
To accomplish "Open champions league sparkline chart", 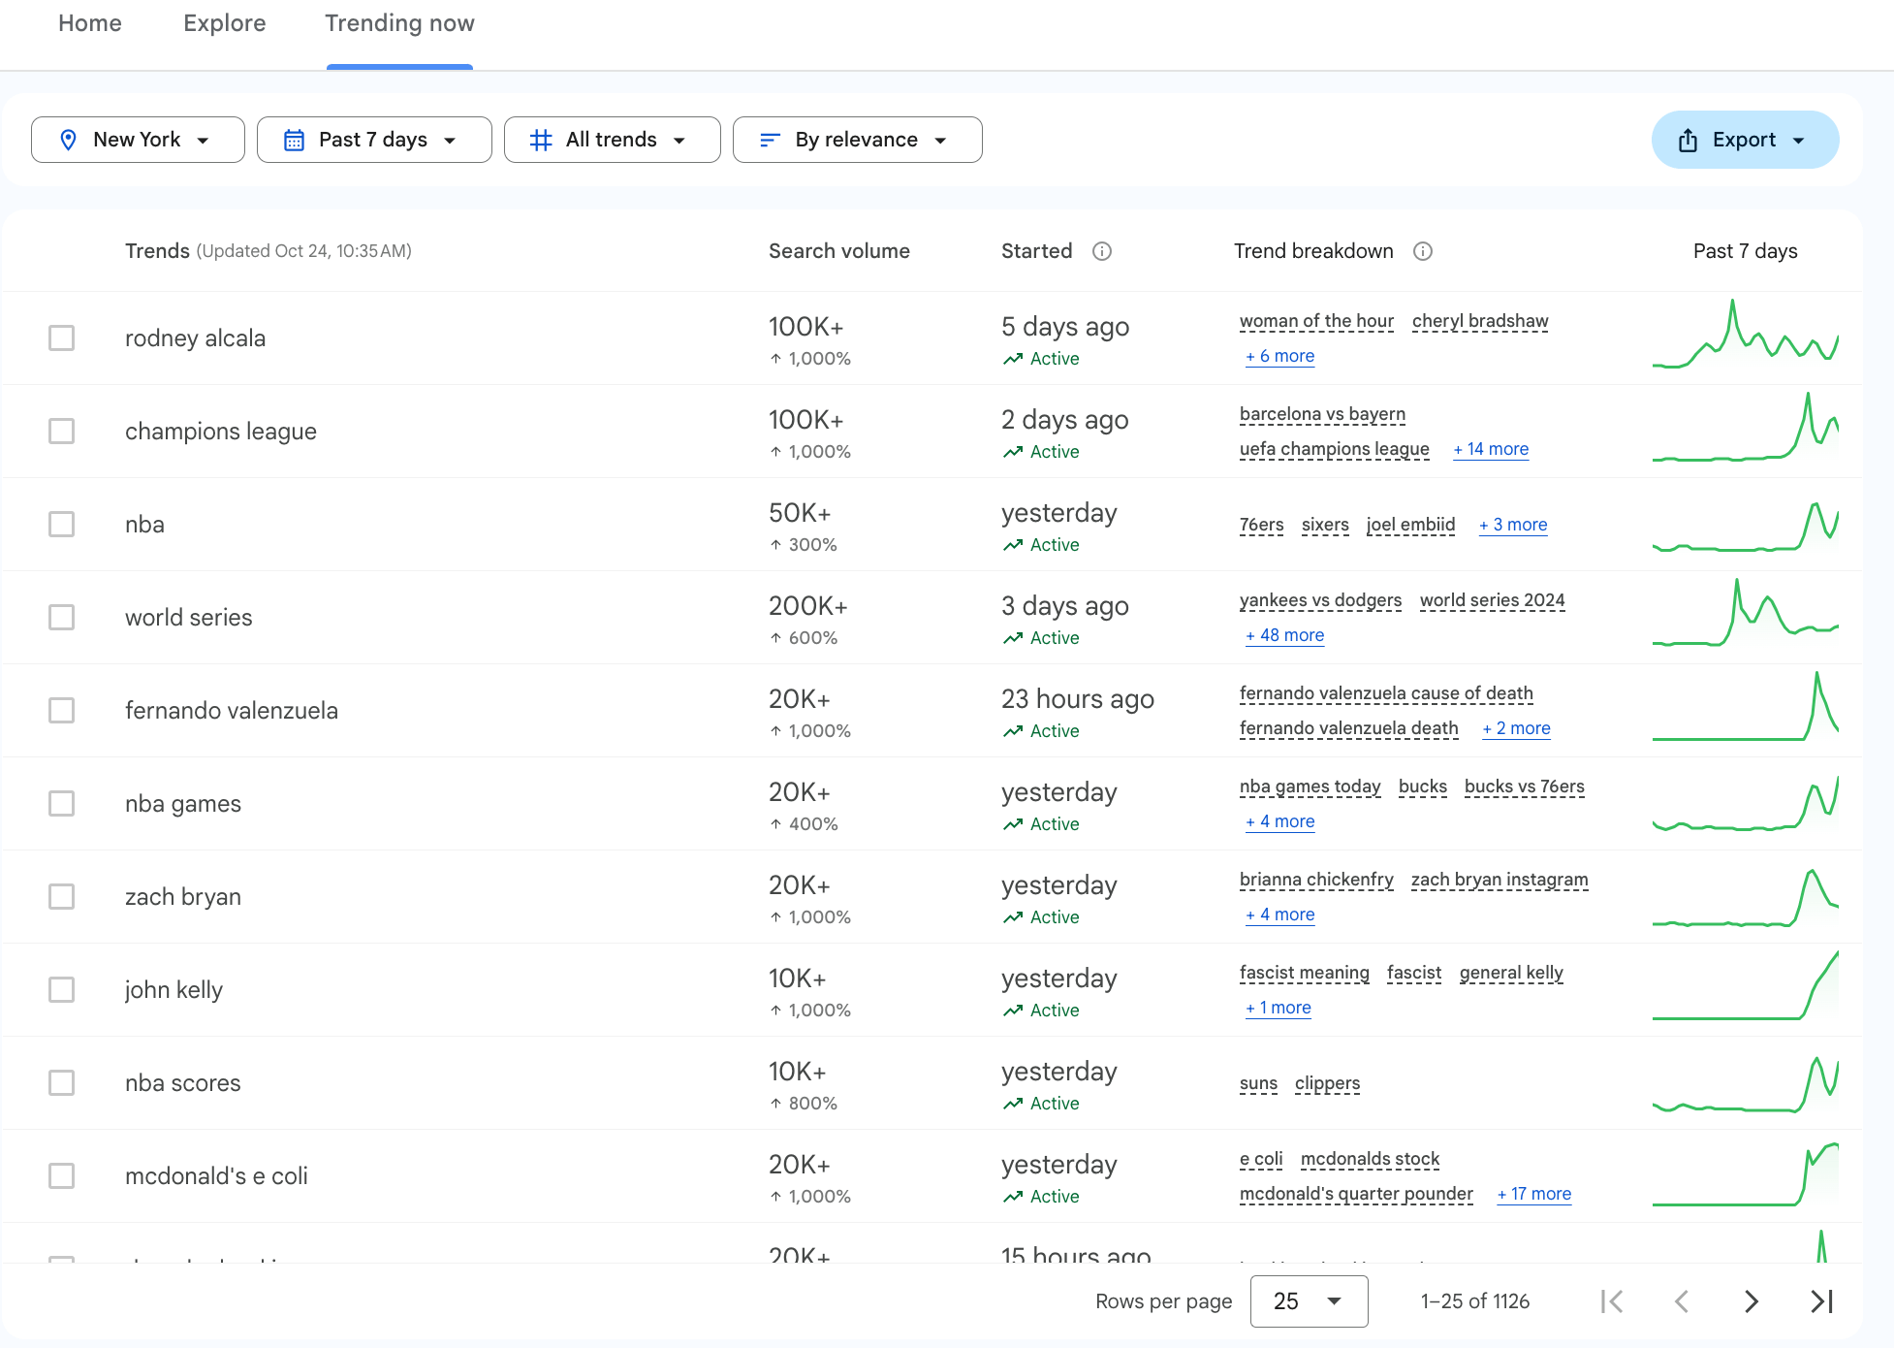I will point(1745,428).
